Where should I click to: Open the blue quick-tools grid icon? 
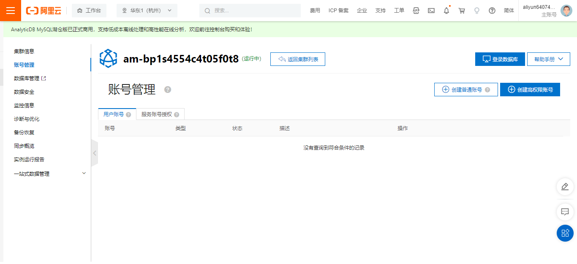(565, 233)
